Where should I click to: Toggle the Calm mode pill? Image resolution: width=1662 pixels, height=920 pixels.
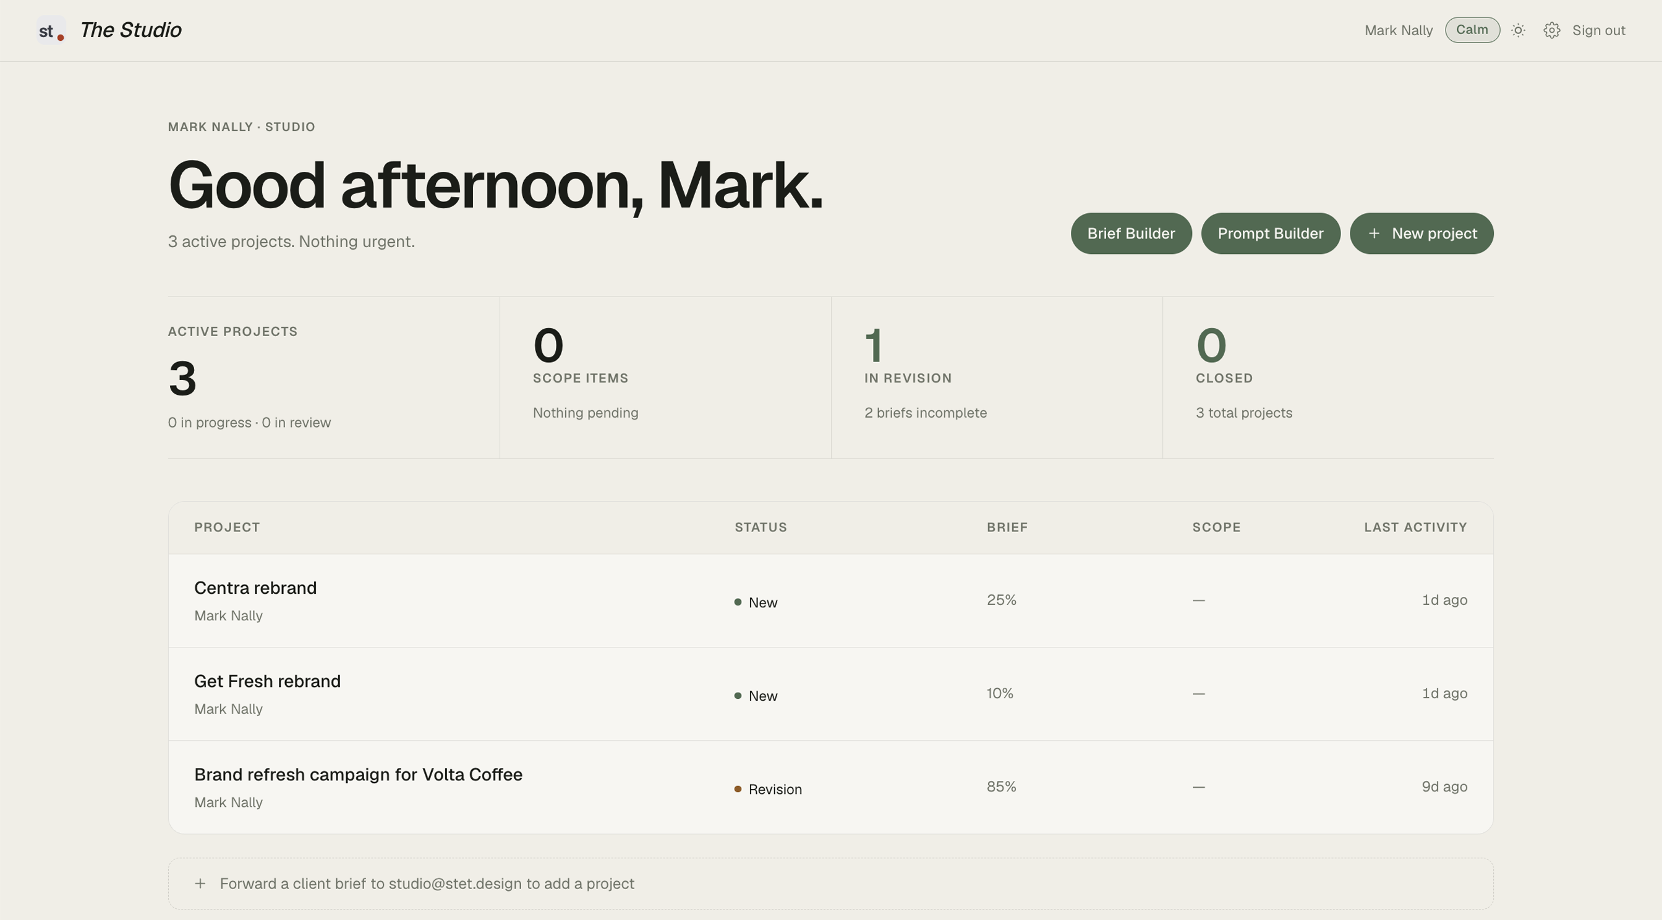pyautogui.click(x=1472, y=30)
